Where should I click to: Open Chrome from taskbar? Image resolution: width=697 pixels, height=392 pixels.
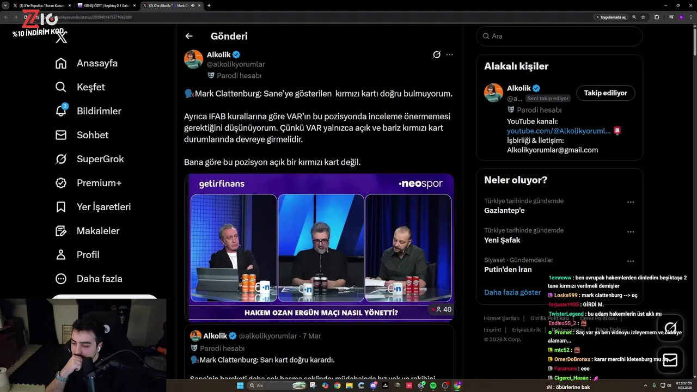pyautogui.click(x=337, y=385)
